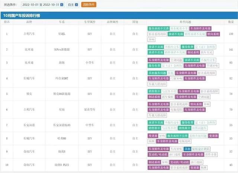Click the 车内异味 tag
This screenshot has width=238, height=173.
tap(176, 149)
